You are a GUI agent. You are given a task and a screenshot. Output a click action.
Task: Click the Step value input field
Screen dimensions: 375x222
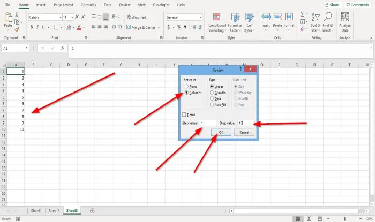tap(208, 123)
